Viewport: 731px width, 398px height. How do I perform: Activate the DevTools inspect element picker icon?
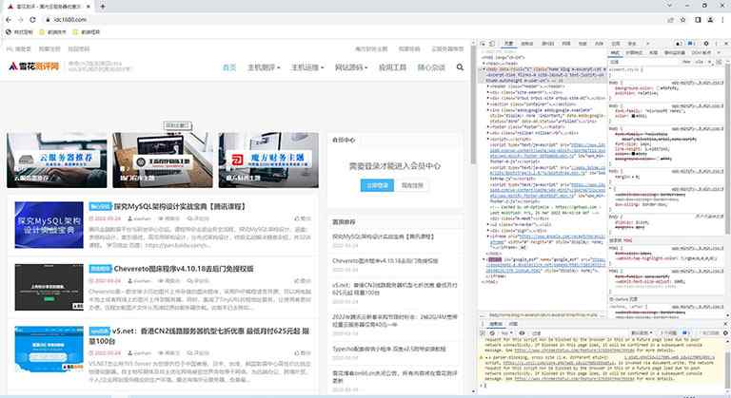click(x=483, y=44)
